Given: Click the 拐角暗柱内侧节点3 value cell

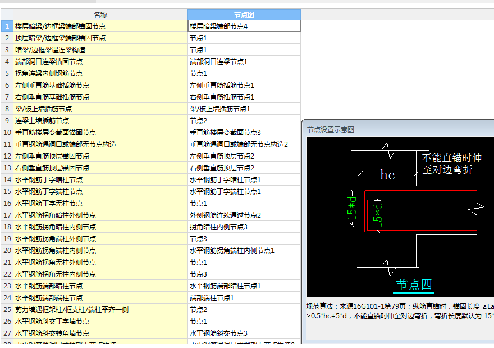Looking at the screenshot, I should click(x=244, y=227).
